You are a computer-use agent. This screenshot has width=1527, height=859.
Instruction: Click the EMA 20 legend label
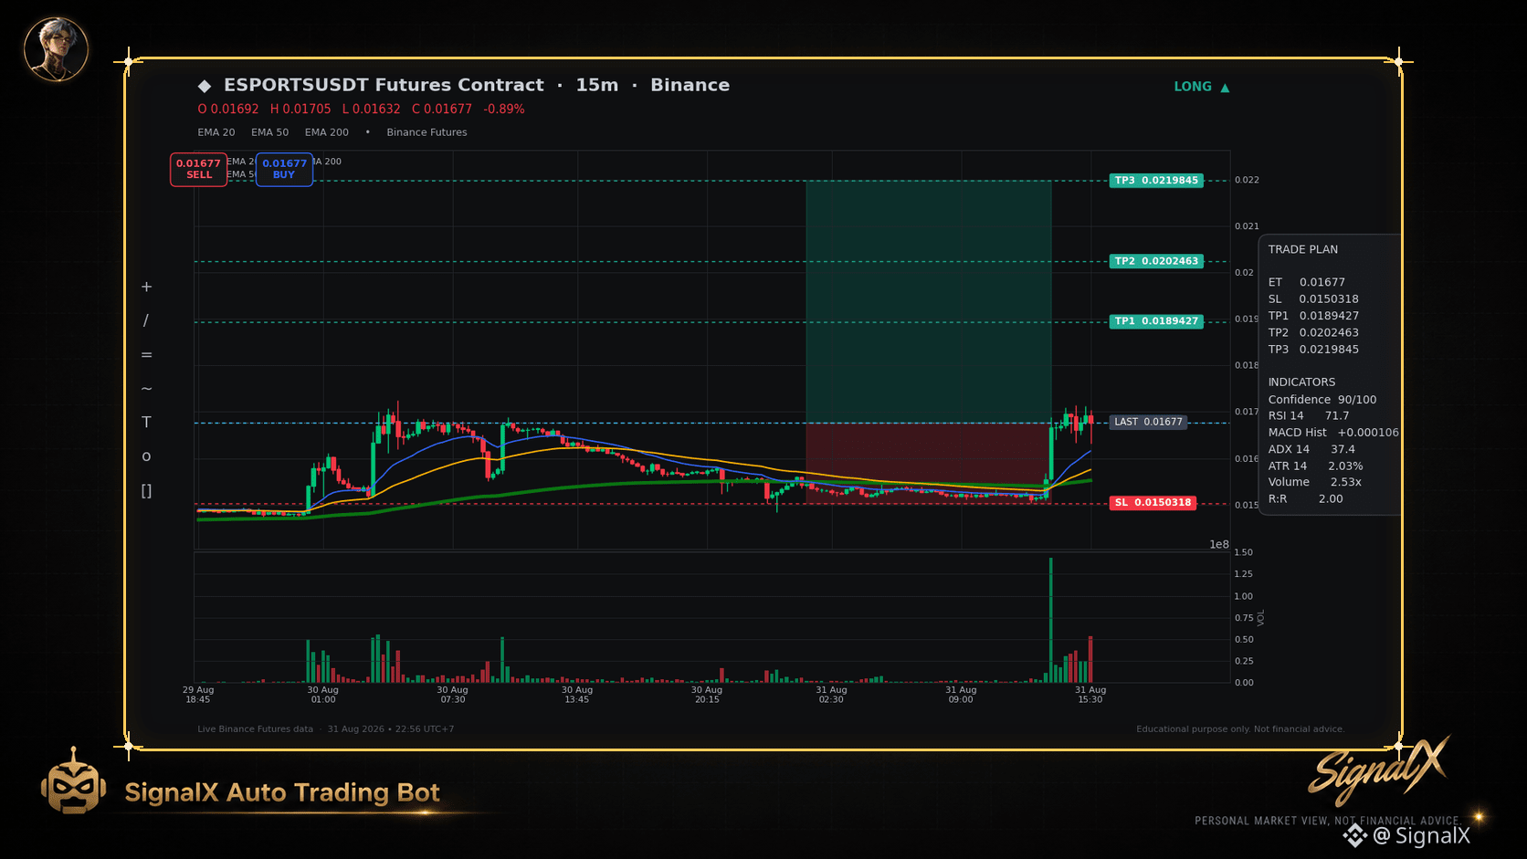tap(216, 132)
